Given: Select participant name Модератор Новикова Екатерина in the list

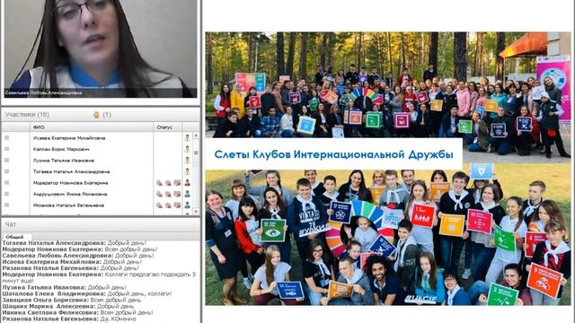Looking at the screenshot, I should click(x=71, y=183).
